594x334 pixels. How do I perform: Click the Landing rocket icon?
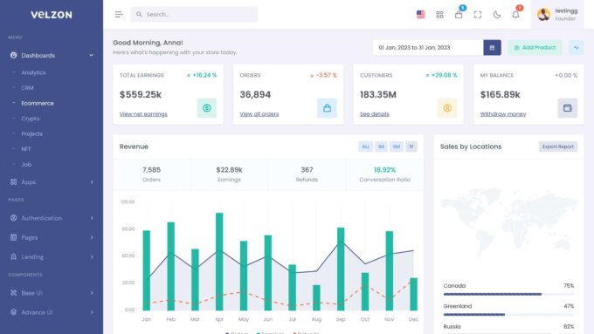(x=14, y=256)
